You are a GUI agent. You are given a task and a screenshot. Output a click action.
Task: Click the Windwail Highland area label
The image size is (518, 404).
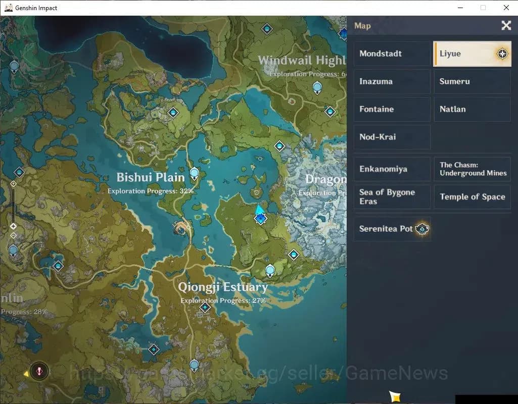point(302,61)
